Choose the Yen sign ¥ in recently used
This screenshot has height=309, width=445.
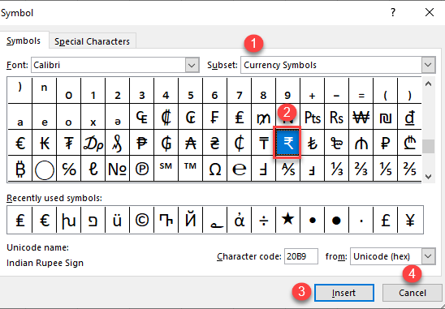[410, 220]
